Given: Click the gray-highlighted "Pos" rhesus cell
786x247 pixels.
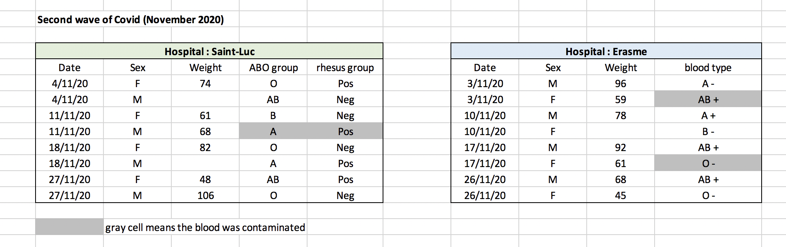Looking at the screenshot, I should pyautogui.click(x=345, y=131).
